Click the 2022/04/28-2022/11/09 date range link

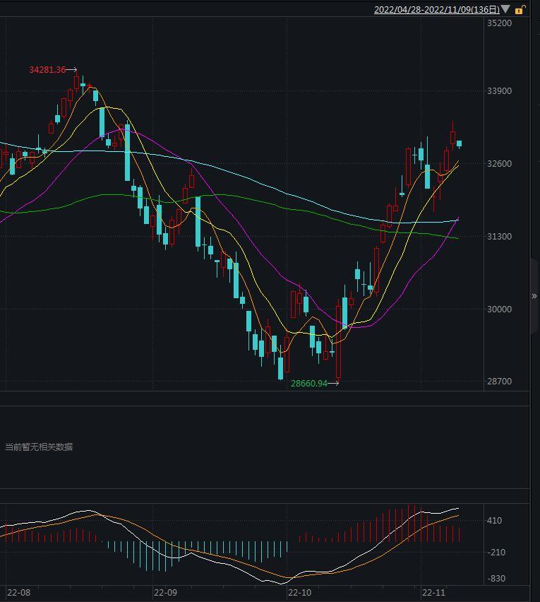click(x=436, y=10)
